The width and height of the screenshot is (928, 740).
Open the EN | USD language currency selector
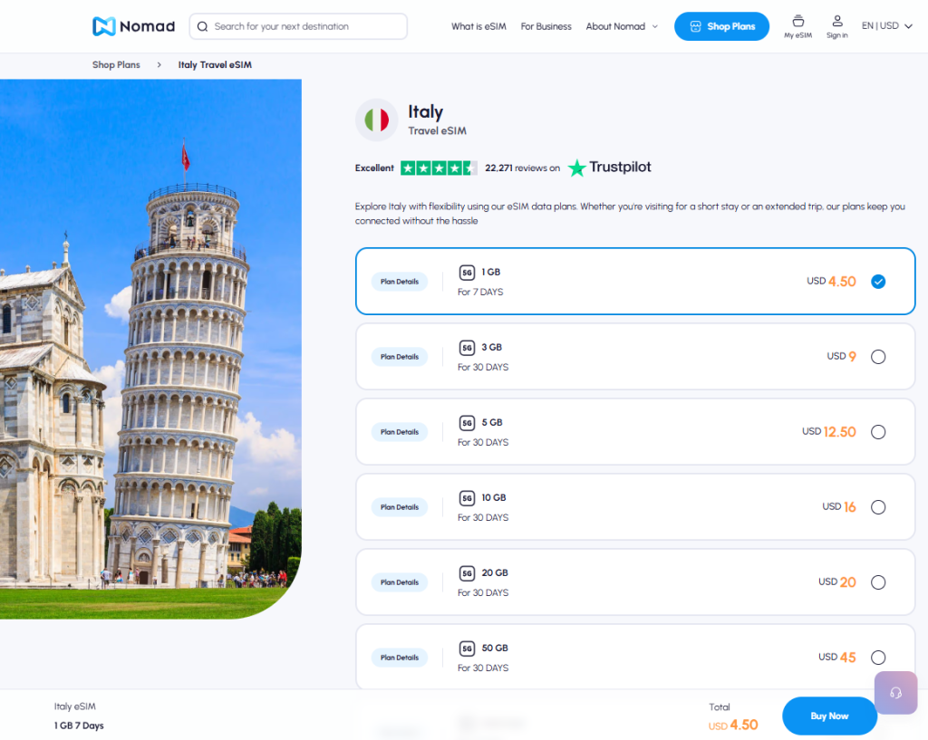(x=886, y=26)
